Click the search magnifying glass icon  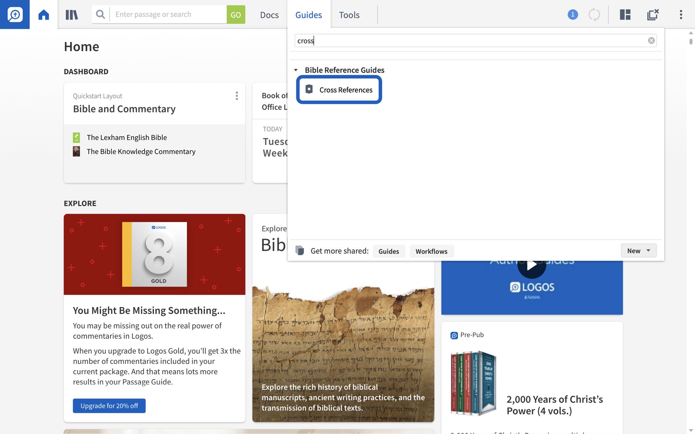pyautogui.click(x=100, y=14)
